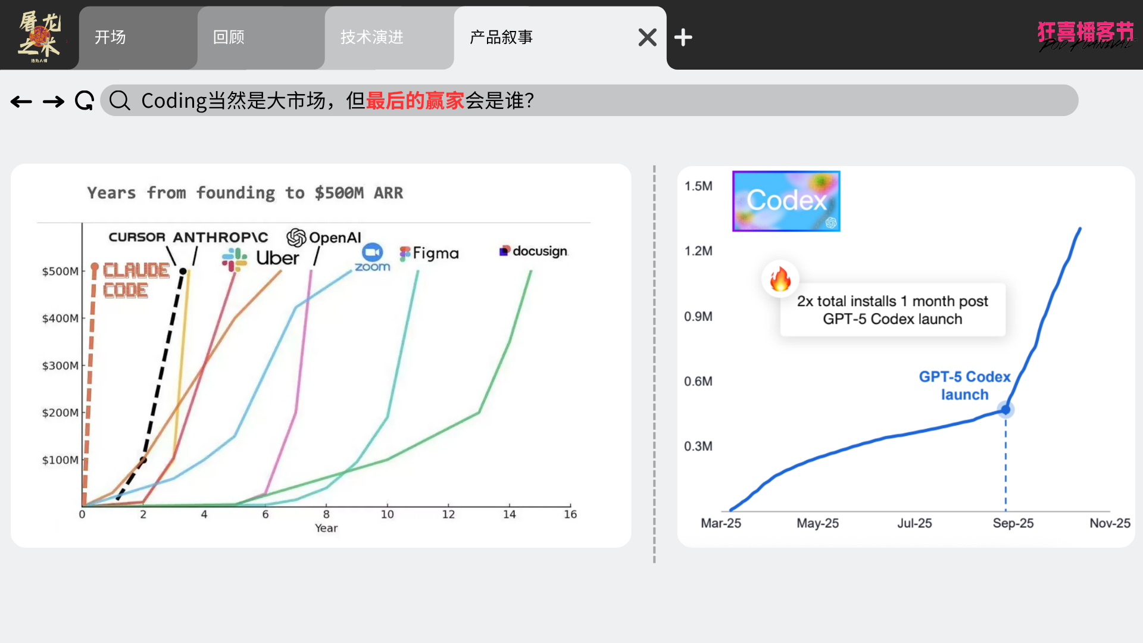The image size is (1143, 643).
Task: Click the search magnifier icon
Action: click(x=120, y=101)
